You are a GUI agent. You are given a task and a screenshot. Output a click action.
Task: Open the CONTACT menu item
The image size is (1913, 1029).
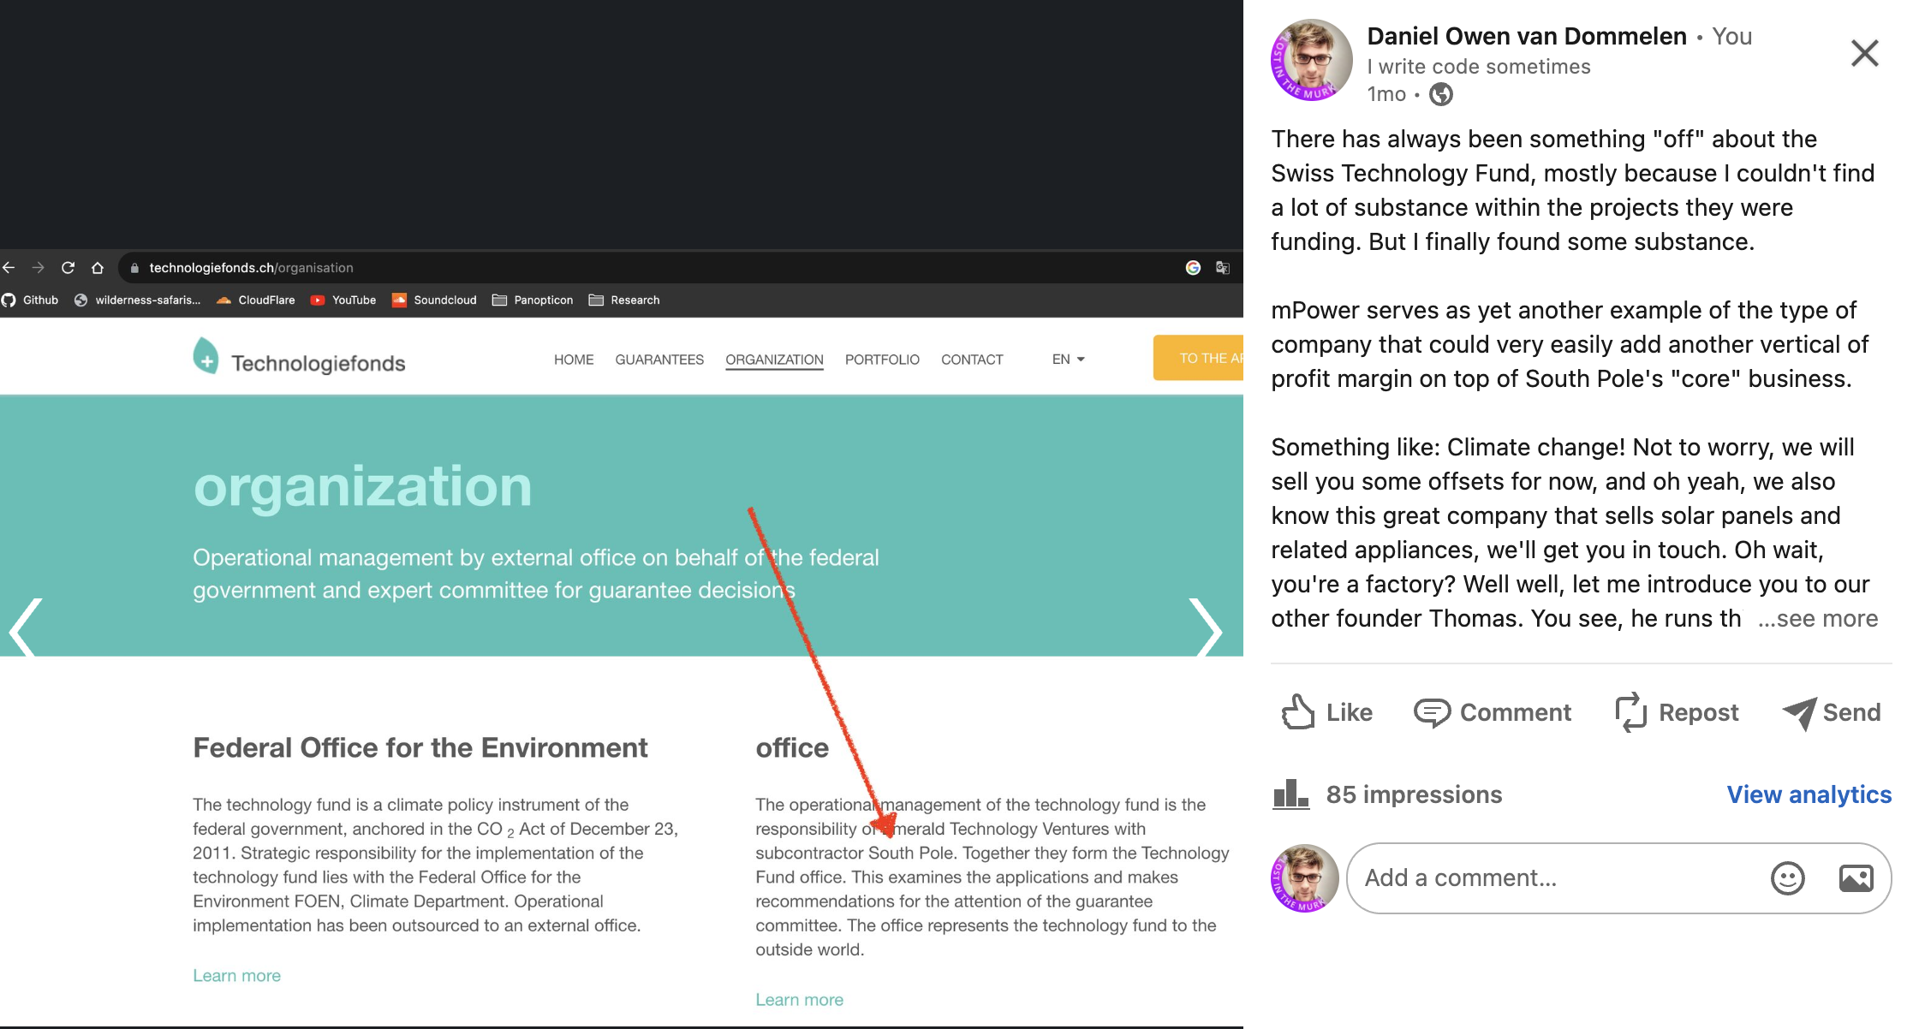pyautogui.click(x=972, y=360)
